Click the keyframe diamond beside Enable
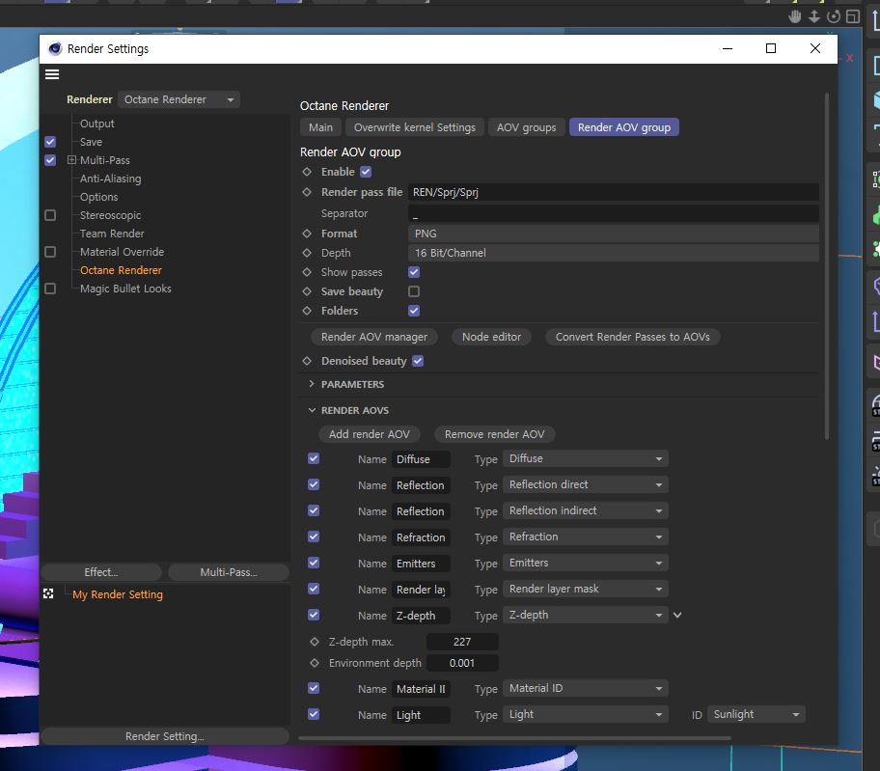Viewport: 880px width, 771px height. [x=307, y=172]
